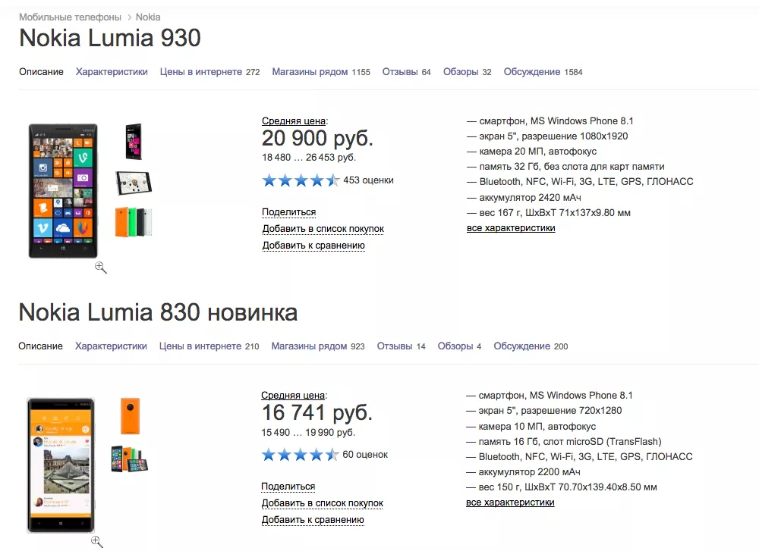Click Добавить к сравнению for Lumia 930
The height and width of the screenshot is (551, 759).
point(313,245)
